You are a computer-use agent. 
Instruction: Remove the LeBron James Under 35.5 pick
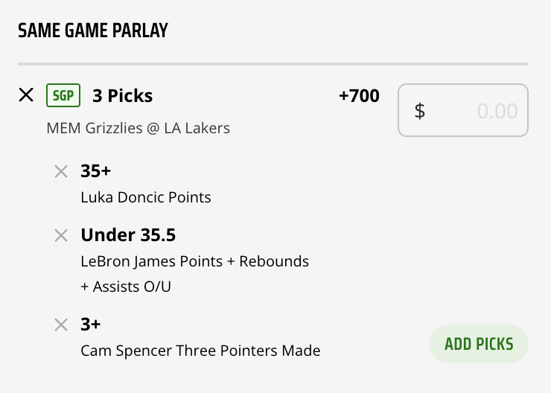tap(61, 236)
